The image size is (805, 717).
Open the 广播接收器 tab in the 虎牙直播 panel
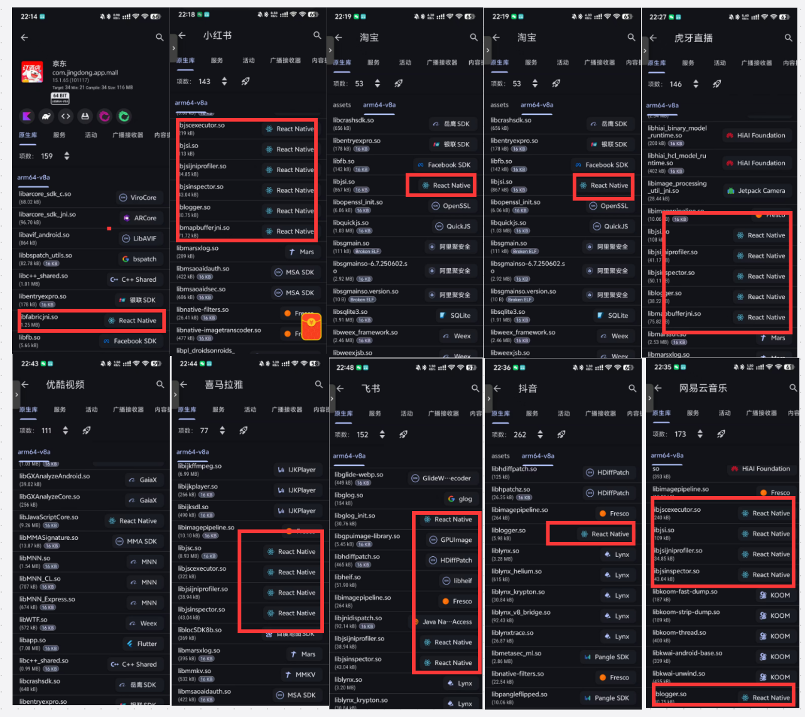pos(756,63)
